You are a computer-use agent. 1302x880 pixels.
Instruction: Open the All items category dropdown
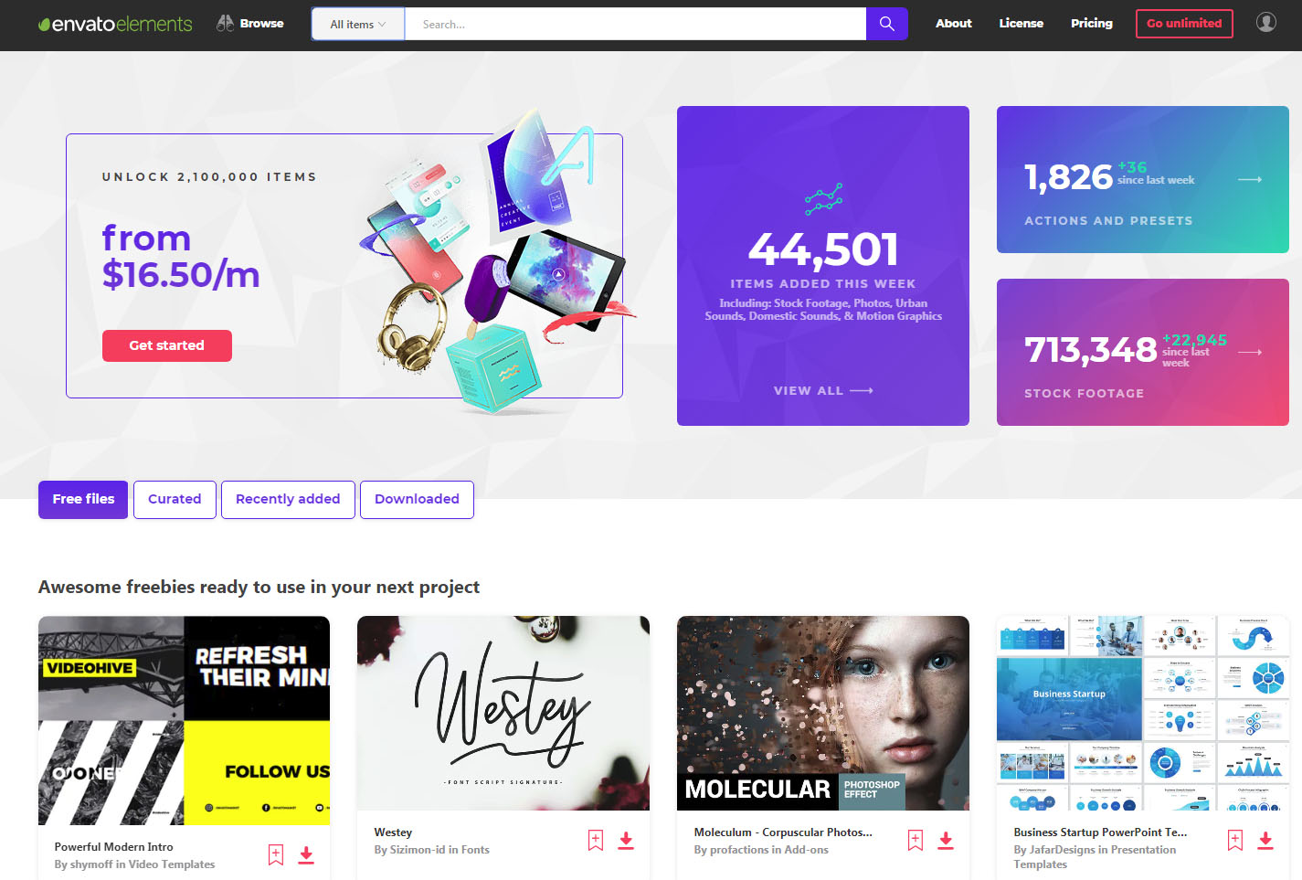click(x=358, y=24)
